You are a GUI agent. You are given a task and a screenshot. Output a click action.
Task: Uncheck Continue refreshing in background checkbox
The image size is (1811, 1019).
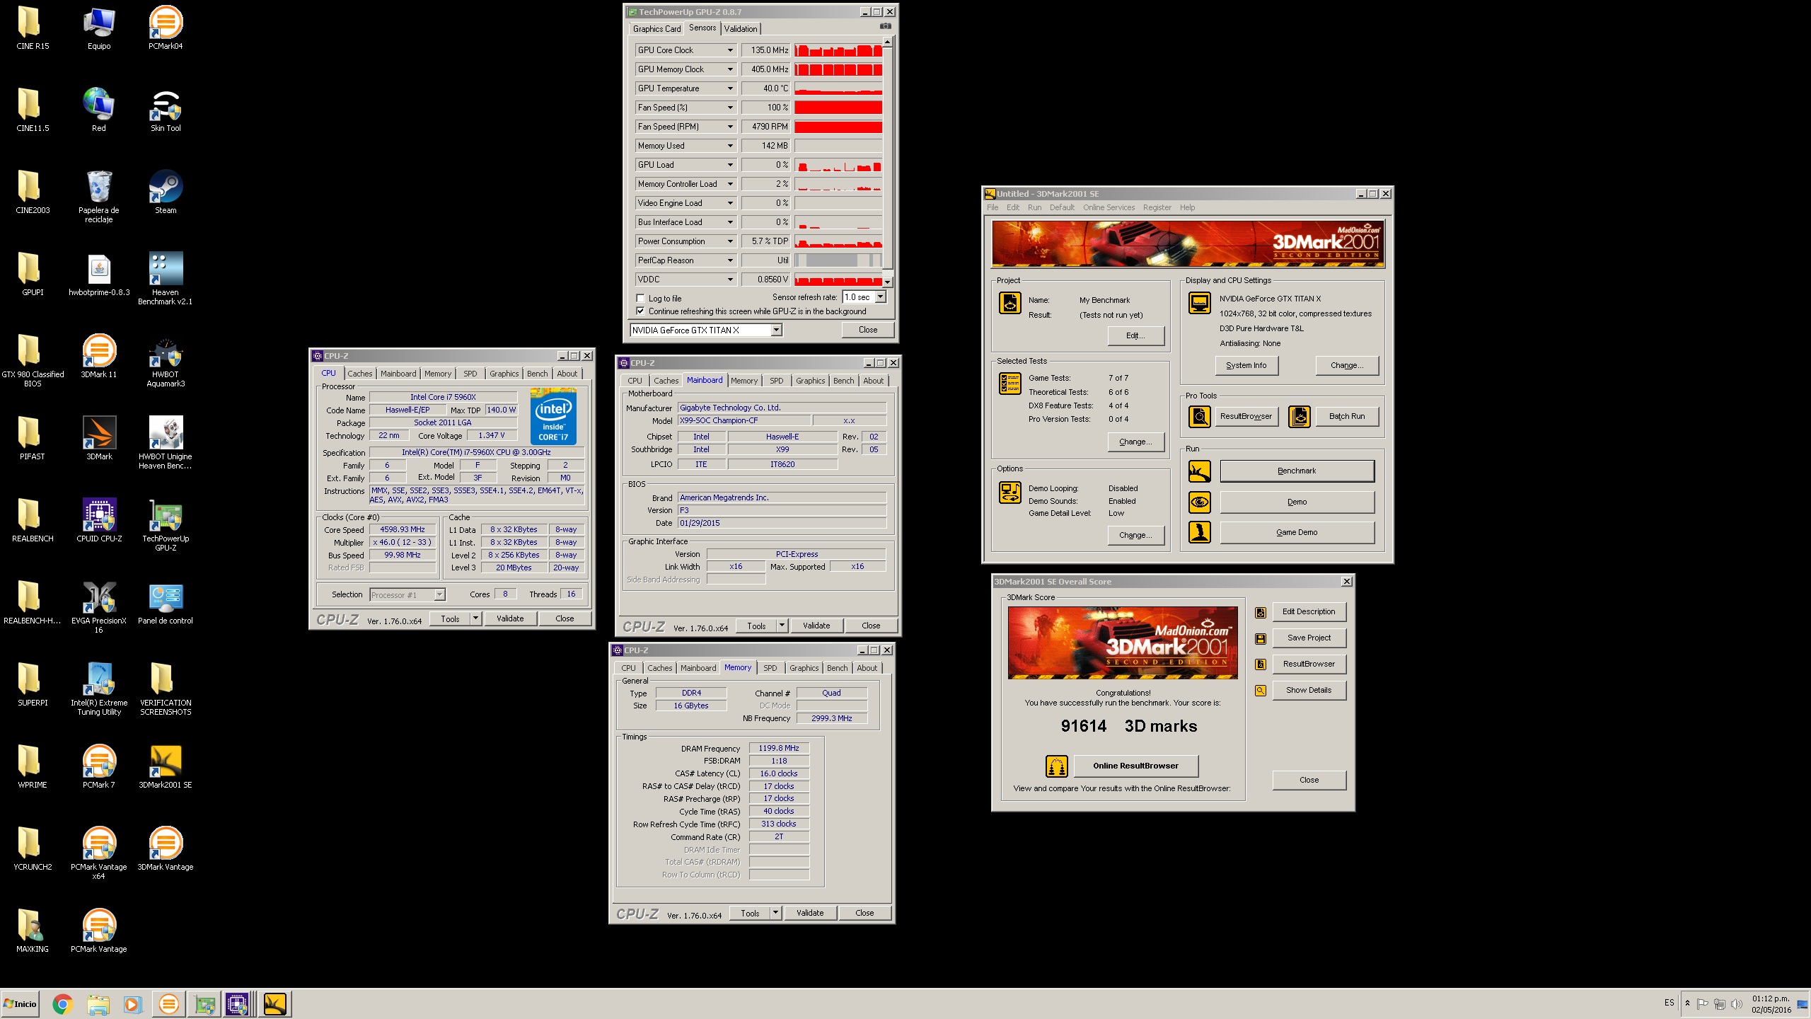point(640,311)
